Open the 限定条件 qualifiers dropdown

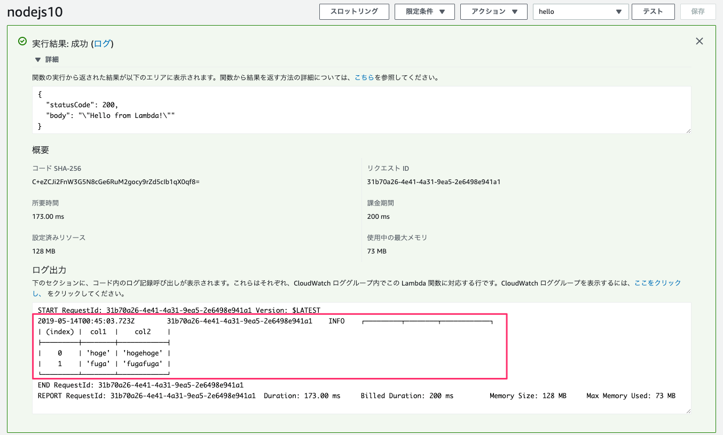425,11
